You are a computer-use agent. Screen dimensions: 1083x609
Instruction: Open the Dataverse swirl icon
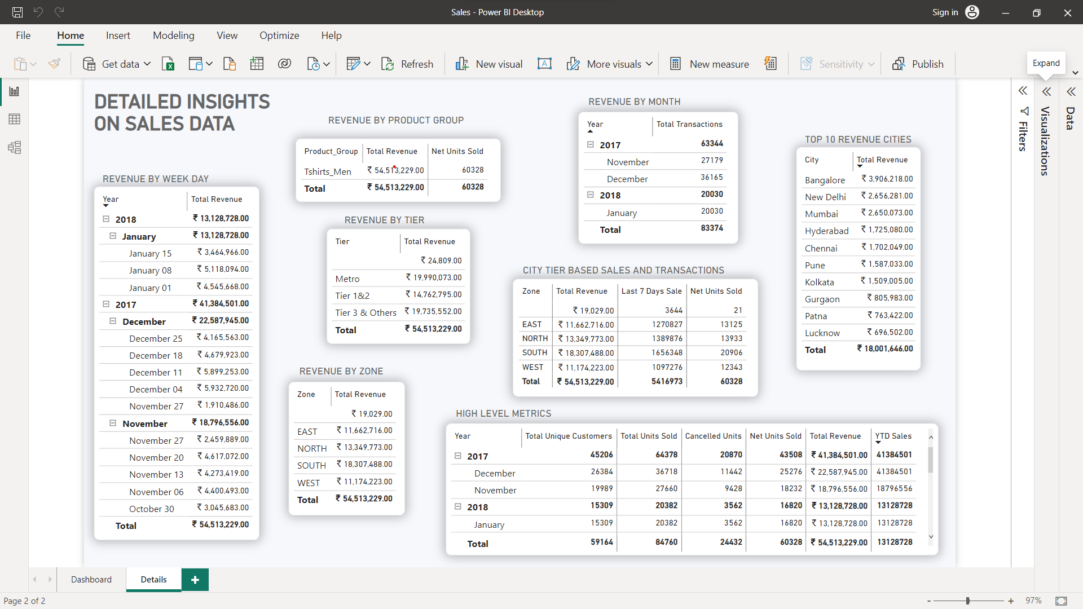(285, 64)
